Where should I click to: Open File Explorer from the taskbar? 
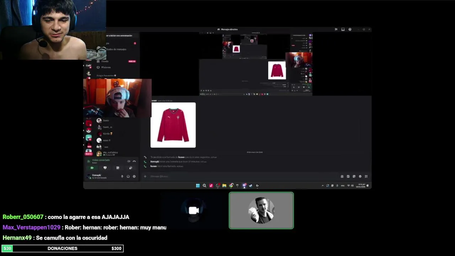pyautogui.click(x=224, y=186)
